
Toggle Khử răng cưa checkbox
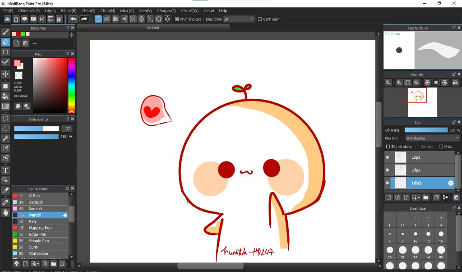point(177,19)
